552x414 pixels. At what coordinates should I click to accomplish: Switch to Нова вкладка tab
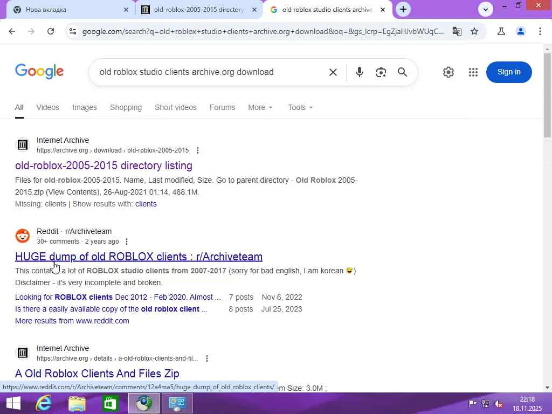pyautogui.click(x=68, y=10)
